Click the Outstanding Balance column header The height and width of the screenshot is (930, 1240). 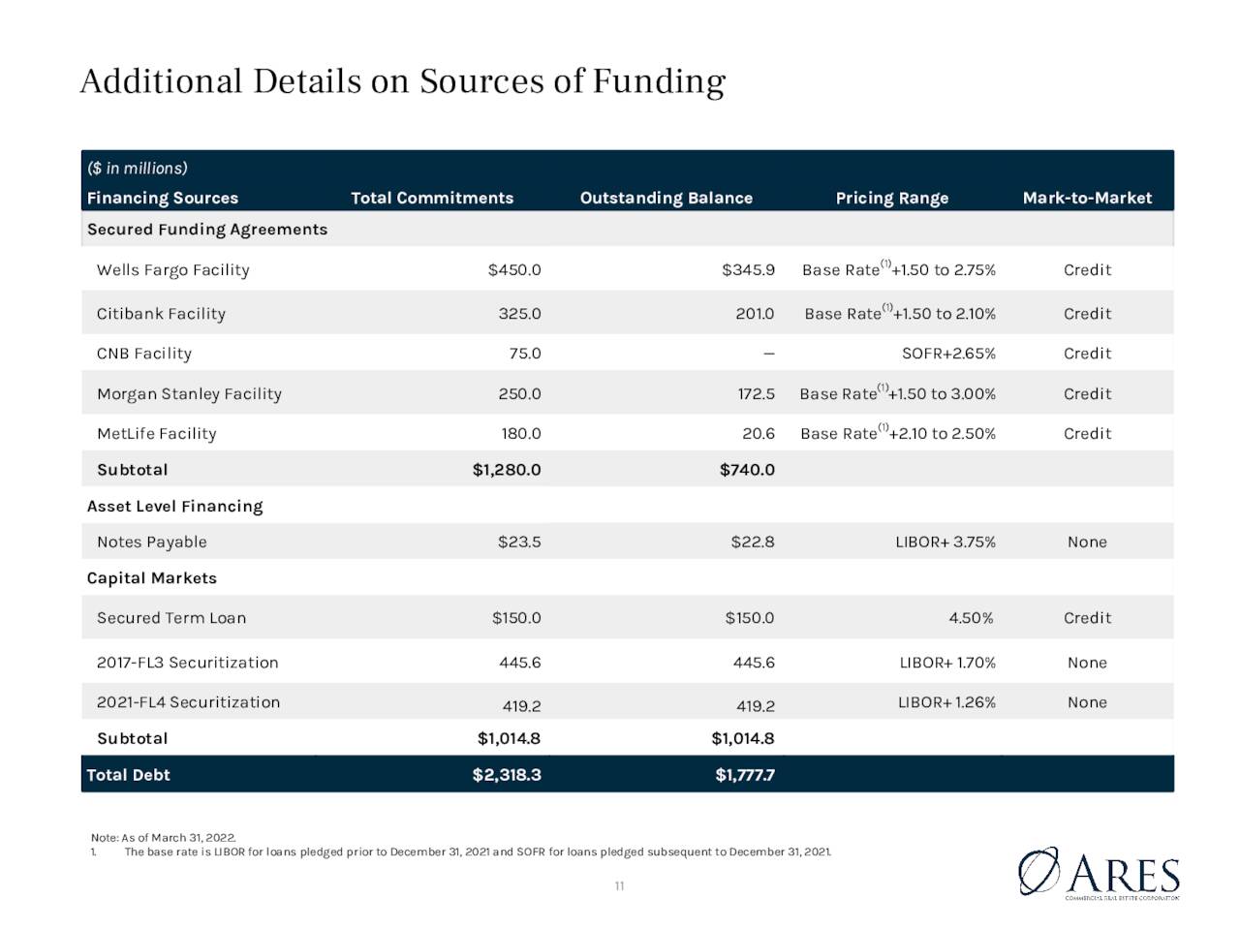666,198
